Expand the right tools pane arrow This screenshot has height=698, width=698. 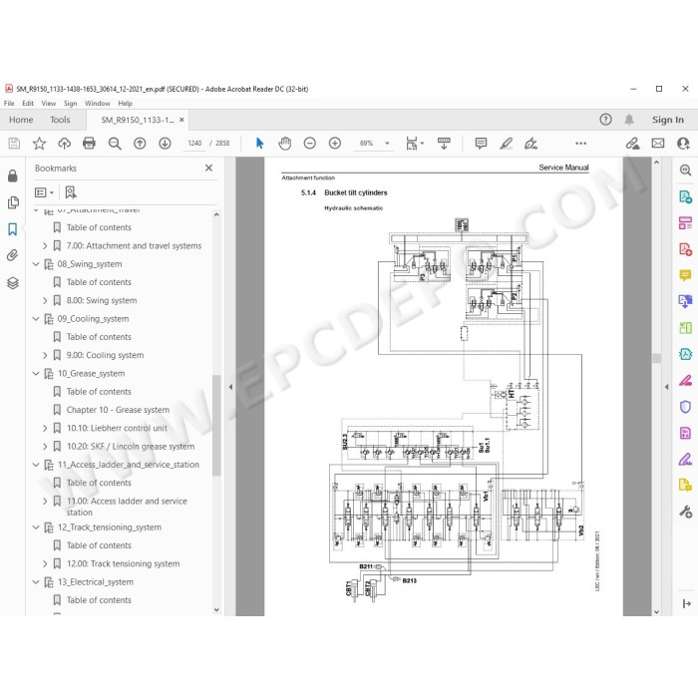[686, 603]
